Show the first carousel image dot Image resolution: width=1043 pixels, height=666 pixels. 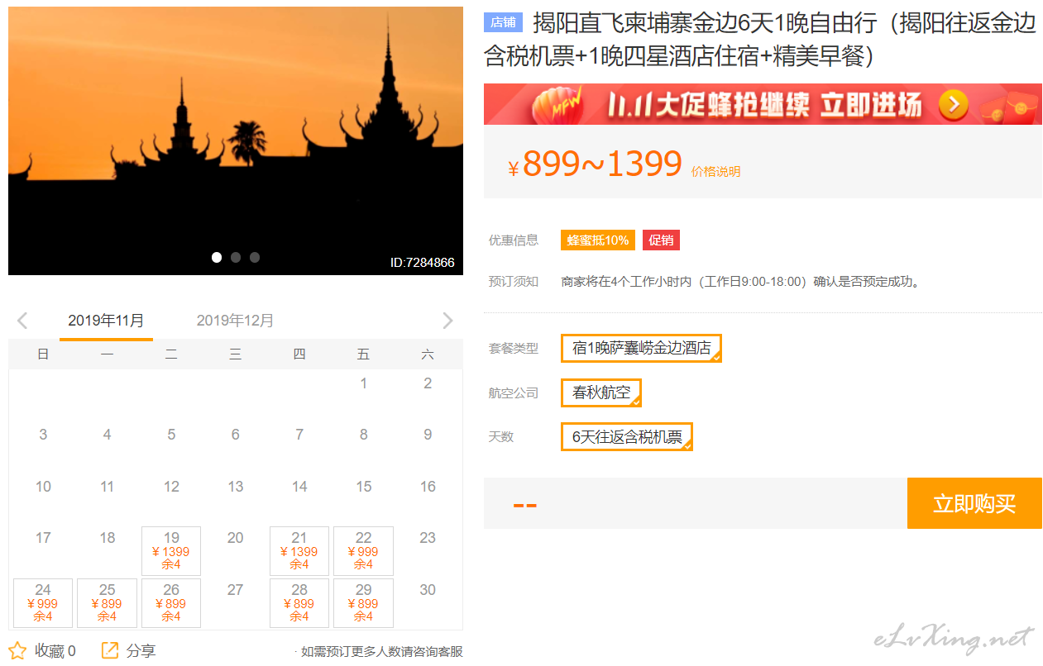coord(217,257)
